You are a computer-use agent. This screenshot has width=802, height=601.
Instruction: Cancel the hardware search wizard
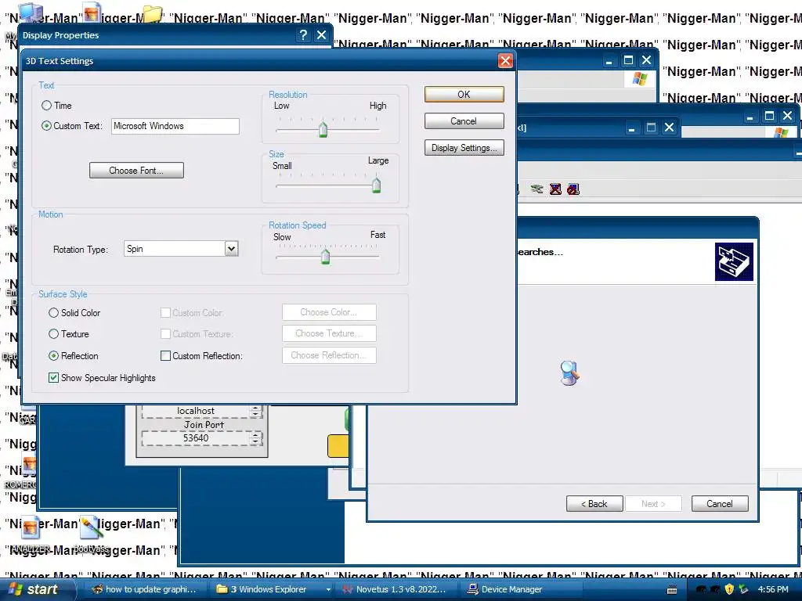coord(720,504)
